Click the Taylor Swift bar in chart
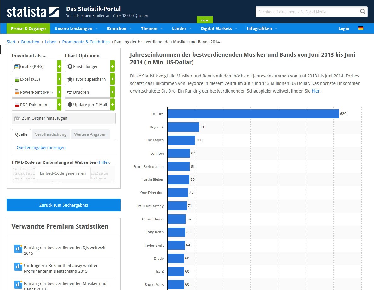Screen dimensions: 374x290 point(176,245)
